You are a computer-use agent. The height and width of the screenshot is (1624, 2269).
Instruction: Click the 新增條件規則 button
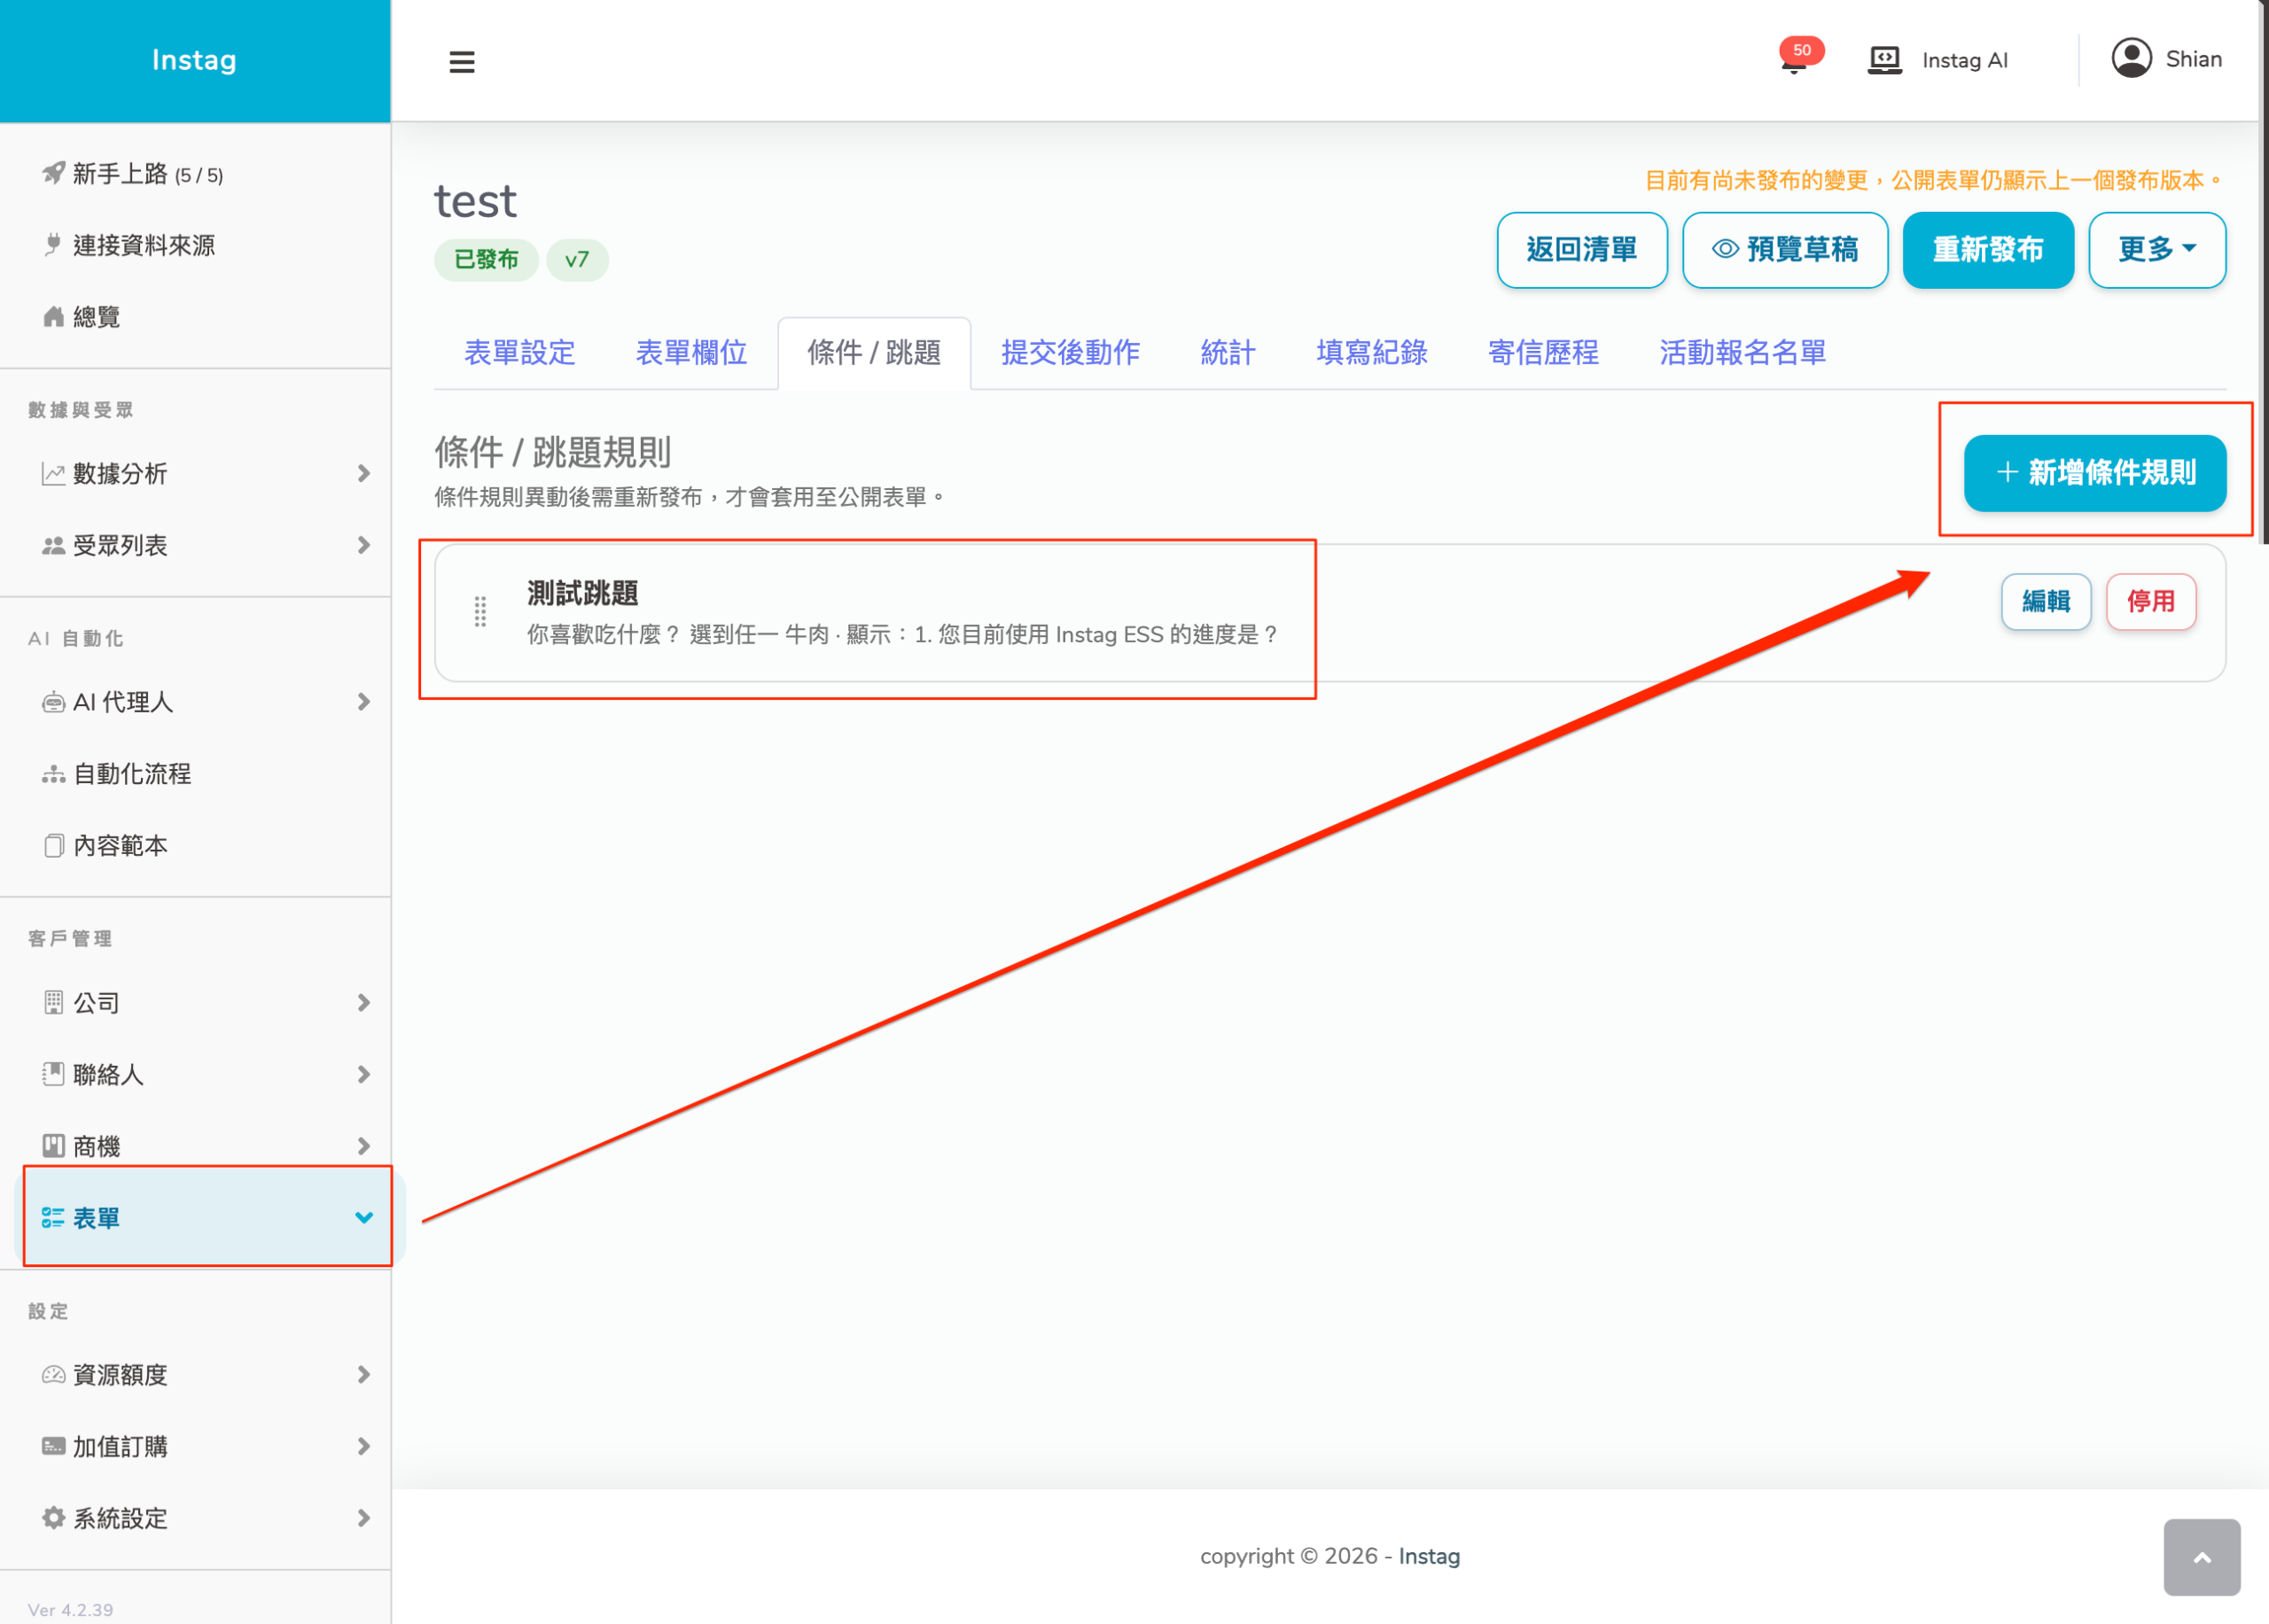[2095, 473]
